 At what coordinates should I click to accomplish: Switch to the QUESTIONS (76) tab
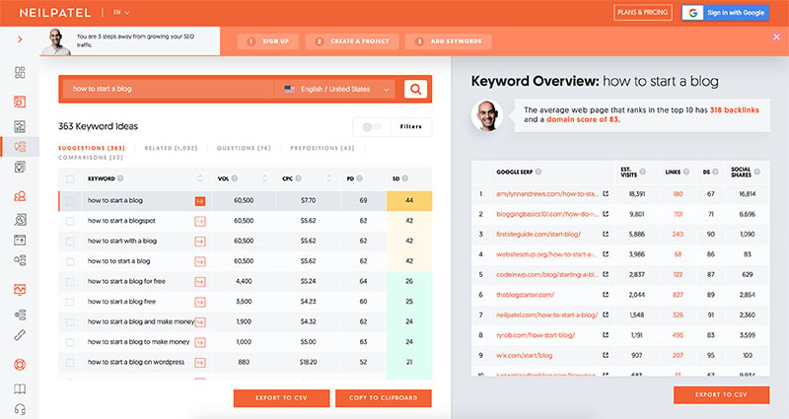click(x=244, y=148)
